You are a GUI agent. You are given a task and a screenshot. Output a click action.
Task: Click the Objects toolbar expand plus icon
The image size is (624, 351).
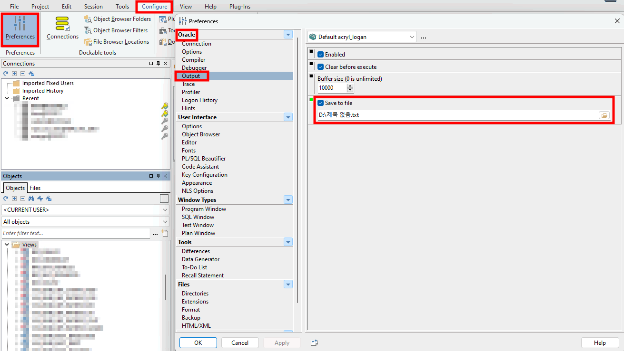click(14, 199)
